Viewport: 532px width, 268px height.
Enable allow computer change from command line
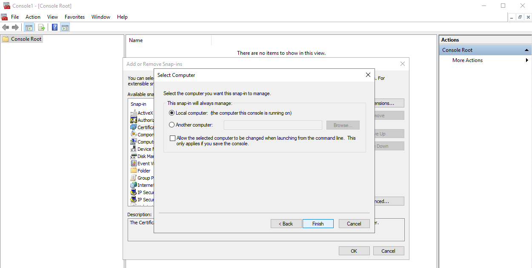[172, 138]
